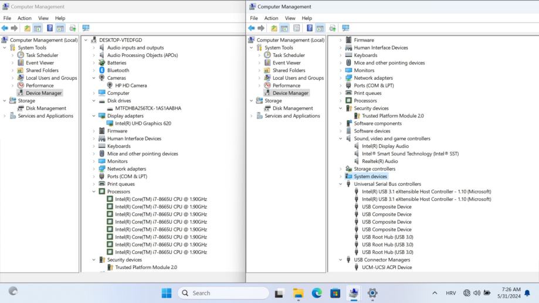Screen dimensions: 539x303
Task: Collapse Display adapters node in left window
Action: point(94,116)
